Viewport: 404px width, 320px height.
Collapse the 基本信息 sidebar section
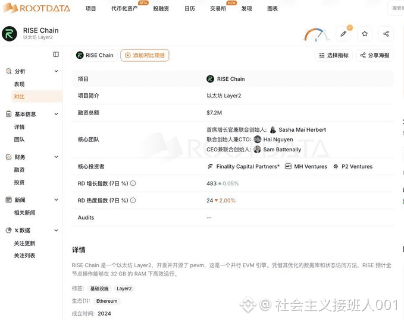click(56, 114)
